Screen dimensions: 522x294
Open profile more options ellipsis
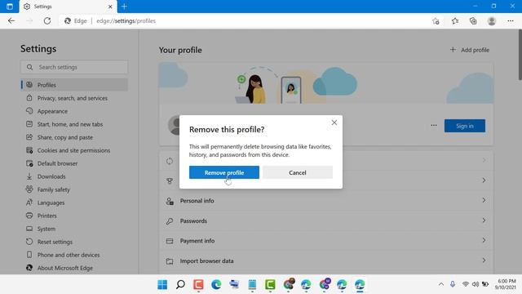(433, 125)
